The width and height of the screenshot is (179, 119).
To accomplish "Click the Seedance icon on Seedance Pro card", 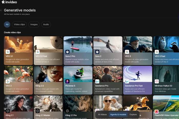I will (97, 81).
